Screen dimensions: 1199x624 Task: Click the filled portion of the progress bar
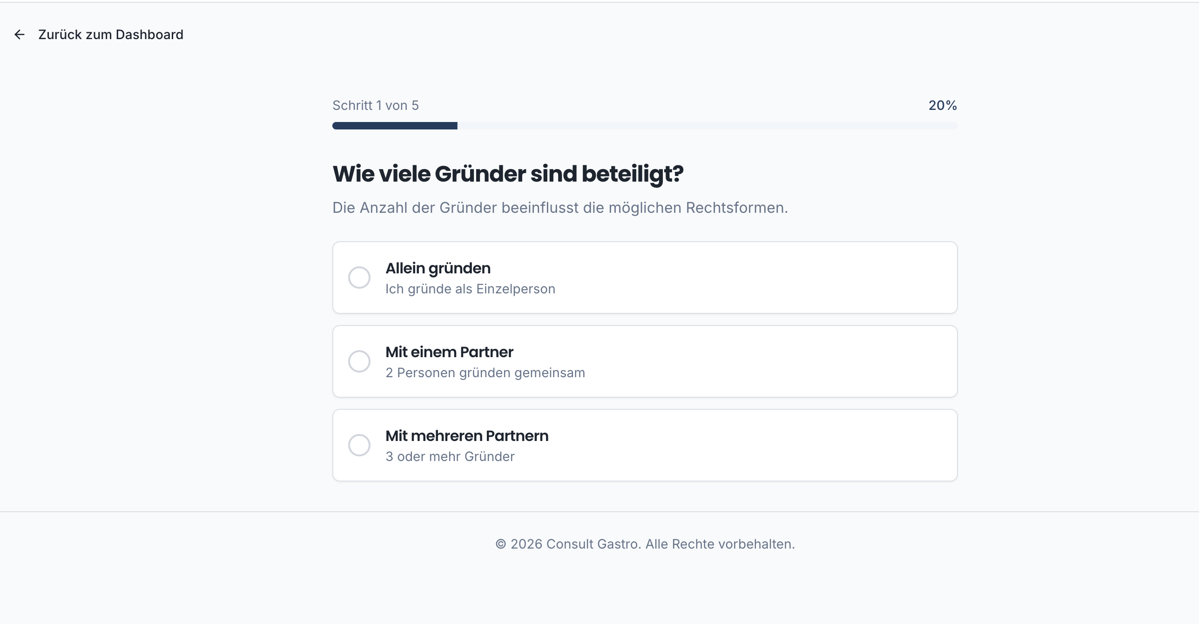click(395, 125)
